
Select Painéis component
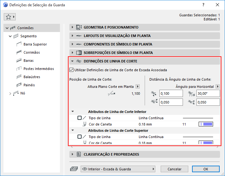pyautogui.click(x=29, y=85)
